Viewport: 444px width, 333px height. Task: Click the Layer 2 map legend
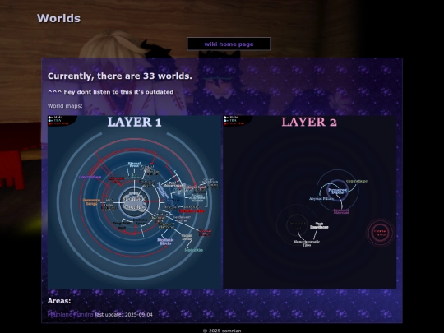(x=238, y=120)
